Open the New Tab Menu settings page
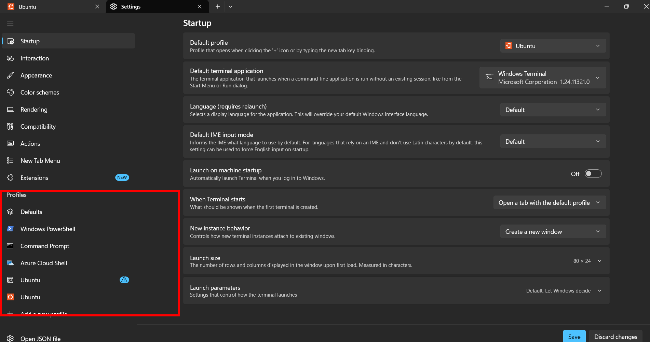The height and width of the screenshot is (342, 650). pos(68,161)
